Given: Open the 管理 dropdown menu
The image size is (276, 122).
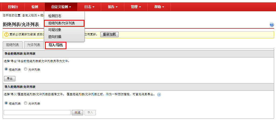Looking at the screenshot, I should pyautogui.click(x=136, y=7).
